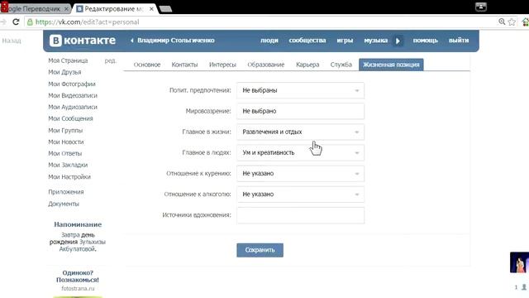529x298 pixels.
Task: Click the browser user profile icon top right
Action: point(481,7)
